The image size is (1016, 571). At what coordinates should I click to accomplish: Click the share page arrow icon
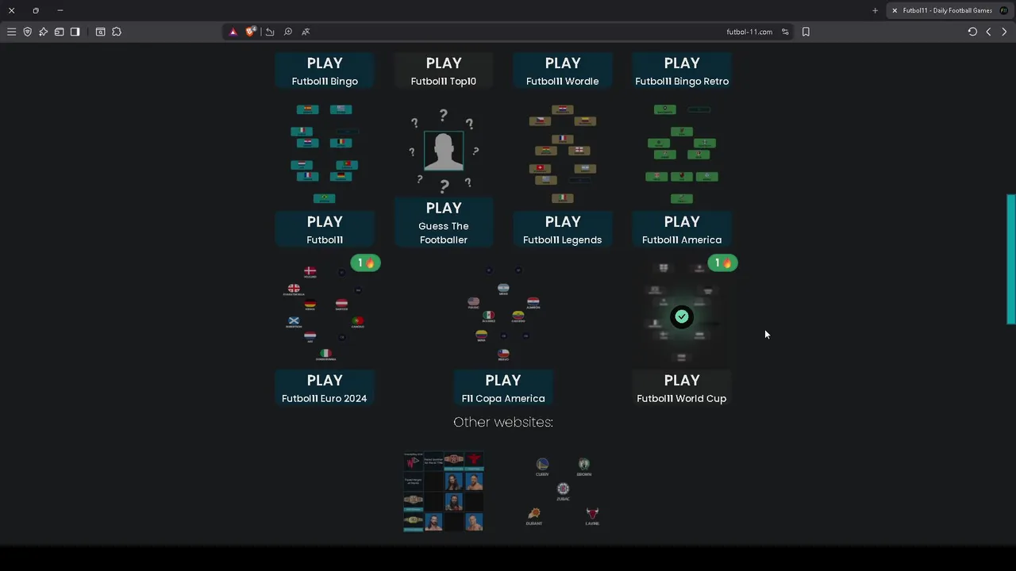pyautogui.click(x=270, y=32)
